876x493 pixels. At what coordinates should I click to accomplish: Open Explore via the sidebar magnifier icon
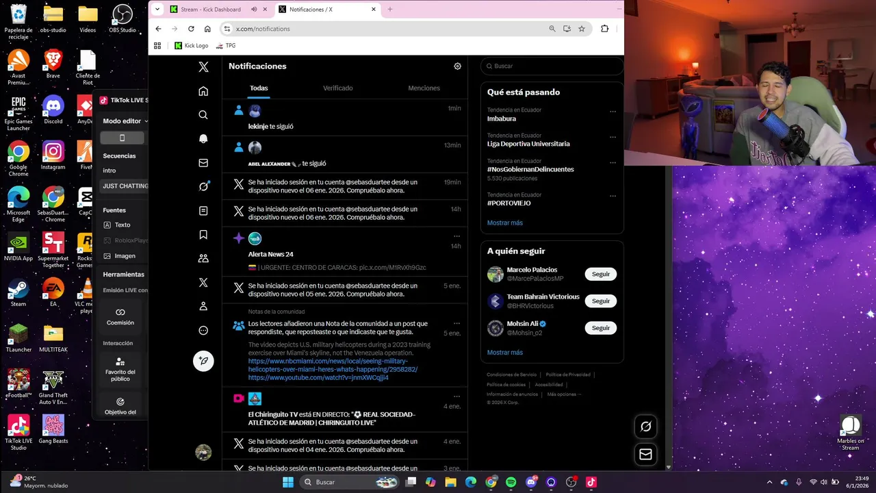click(203, 115)
